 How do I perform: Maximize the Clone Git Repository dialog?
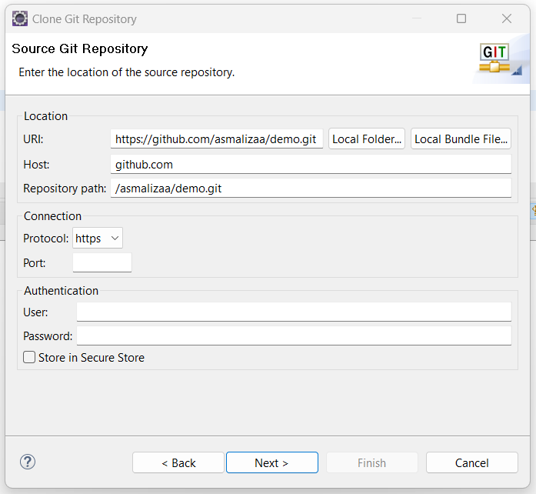coord(461,18)
